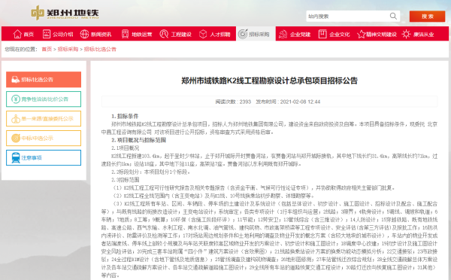Open the 企业党建 menu item
The image size is (451, 280).
coord(295,34)
